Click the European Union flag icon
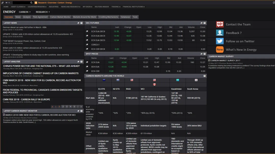Image resolution: width=275 pixels, height=154 pixels. tap(104, 80)
